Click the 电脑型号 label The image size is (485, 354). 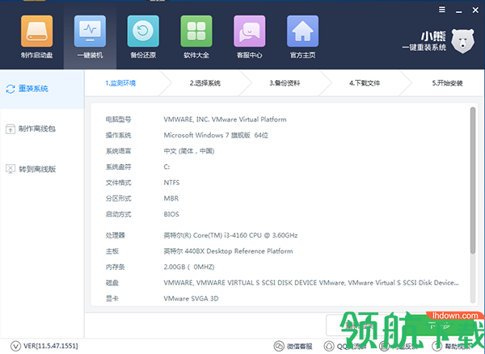pos(118,120)
